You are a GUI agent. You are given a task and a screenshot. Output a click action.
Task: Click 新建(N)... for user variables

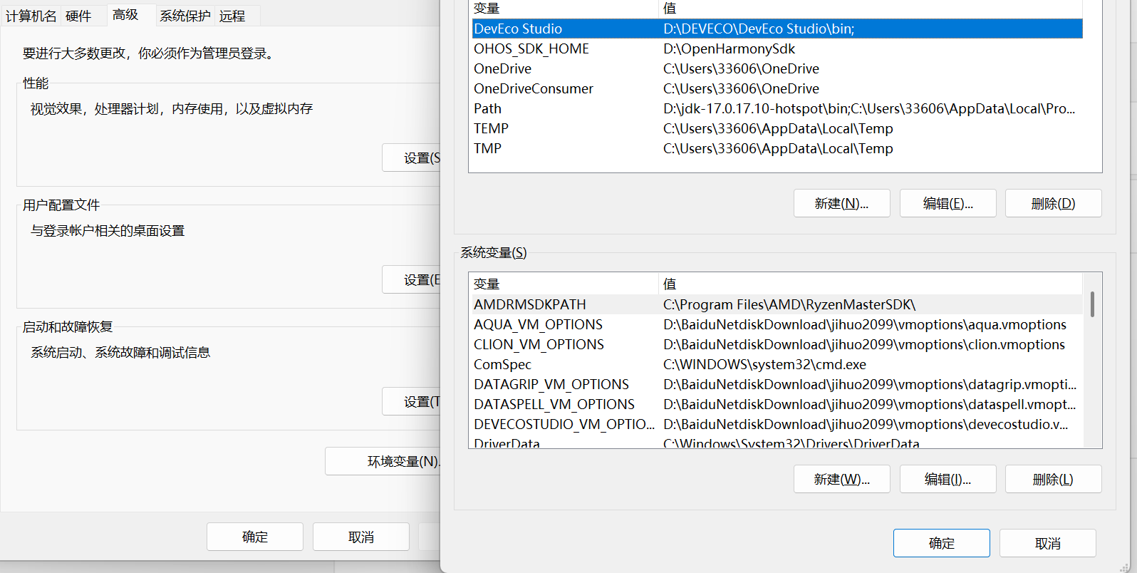(x=842, y=203)
